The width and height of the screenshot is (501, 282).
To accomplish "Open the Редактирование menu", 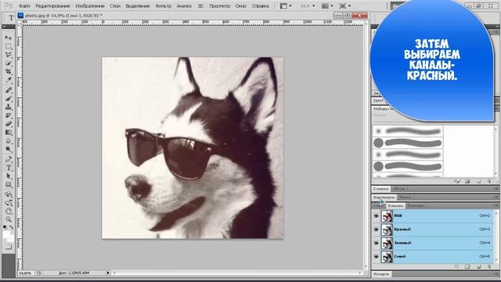I will 52,5.
